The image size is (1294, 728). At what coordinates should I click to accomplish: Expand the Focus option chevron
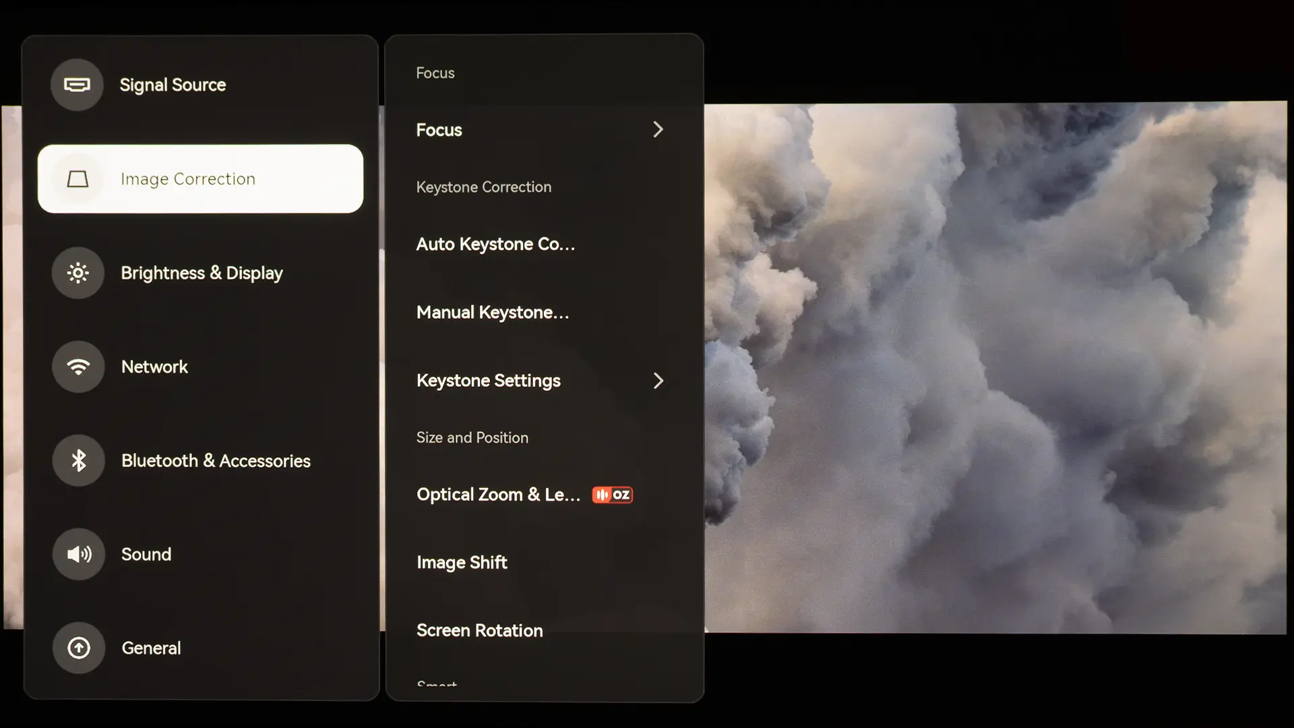[658, 129]
